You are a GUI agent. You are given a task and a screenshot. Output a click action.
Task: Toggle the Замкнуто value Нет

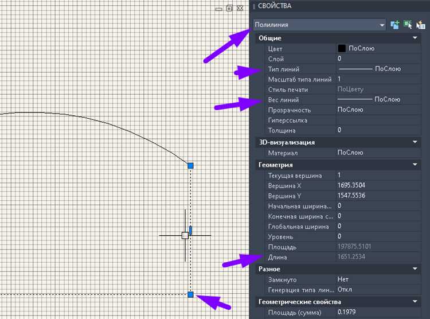click(378, 279)
